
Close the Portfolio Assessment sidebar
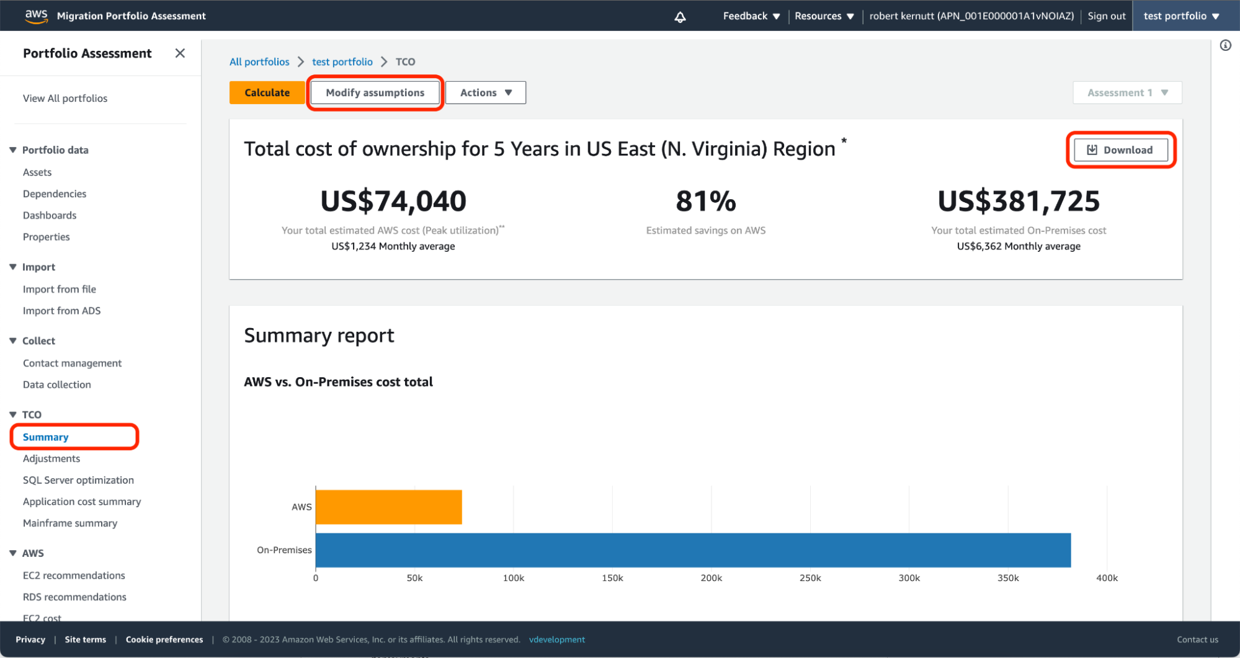coord(180,53)
